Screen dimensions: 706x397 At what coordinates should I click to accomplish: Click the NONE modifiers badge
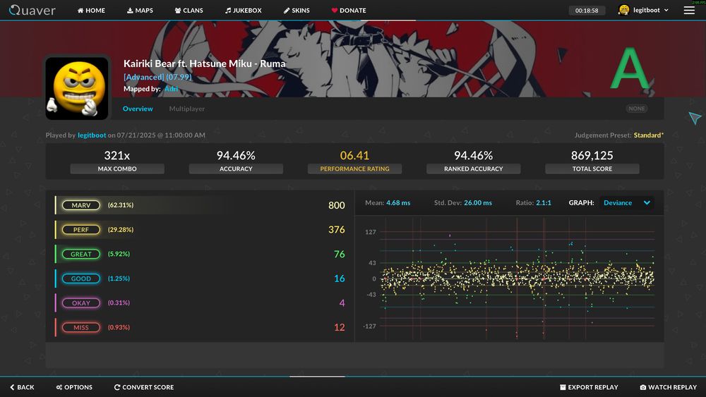point(637,109)
